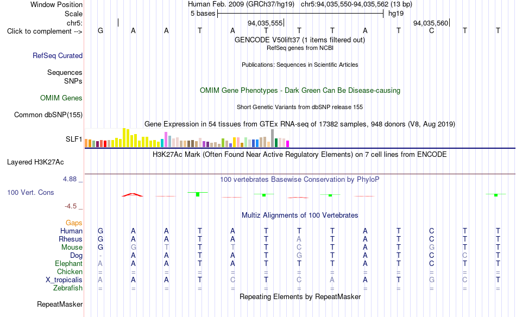This screenshot has height=317, width=516.
Task: Click the light C base in Mouse row
Action: point(299,248)
